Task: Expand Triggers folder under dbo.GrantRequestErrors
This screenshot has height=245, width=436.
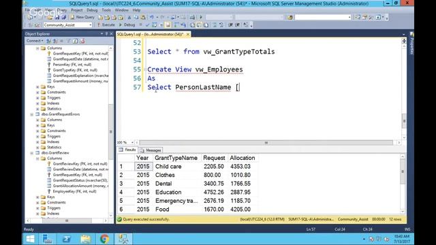Action: point(37,136)
